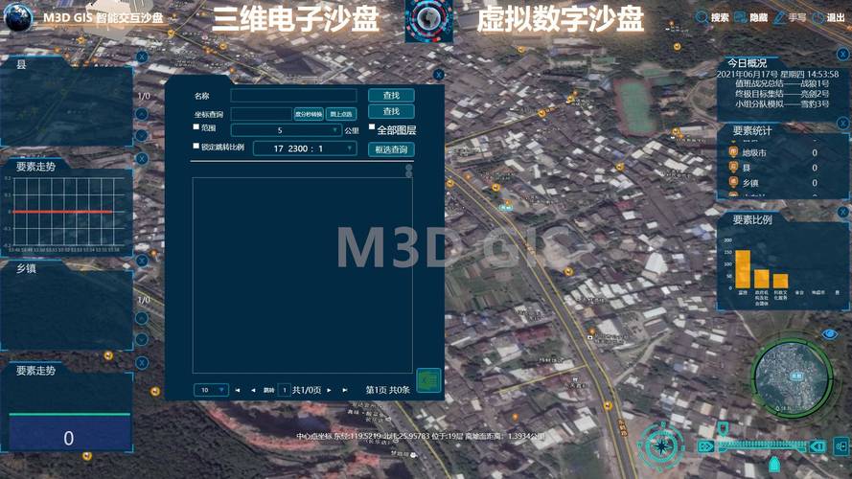Close the 县 panel
This screenshot has width=852, height=479.
click(x=142, y=57)
